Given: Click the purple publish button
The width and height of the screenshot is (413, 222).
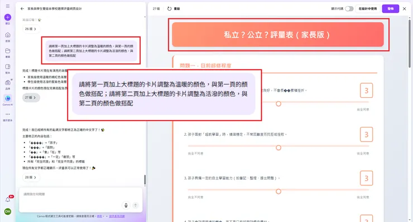Looking at the screenshot, I should point(390,9).
